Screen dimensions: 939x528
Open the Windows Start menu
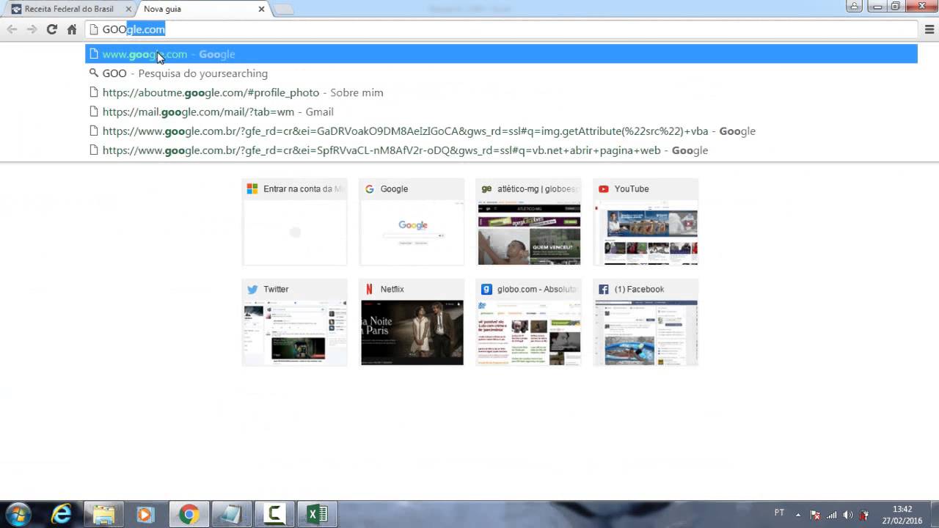pyautogui.click(x=18, y=514)
